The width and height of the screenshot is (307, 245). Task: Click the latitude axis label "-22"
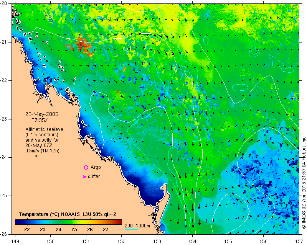click(3, 80)
